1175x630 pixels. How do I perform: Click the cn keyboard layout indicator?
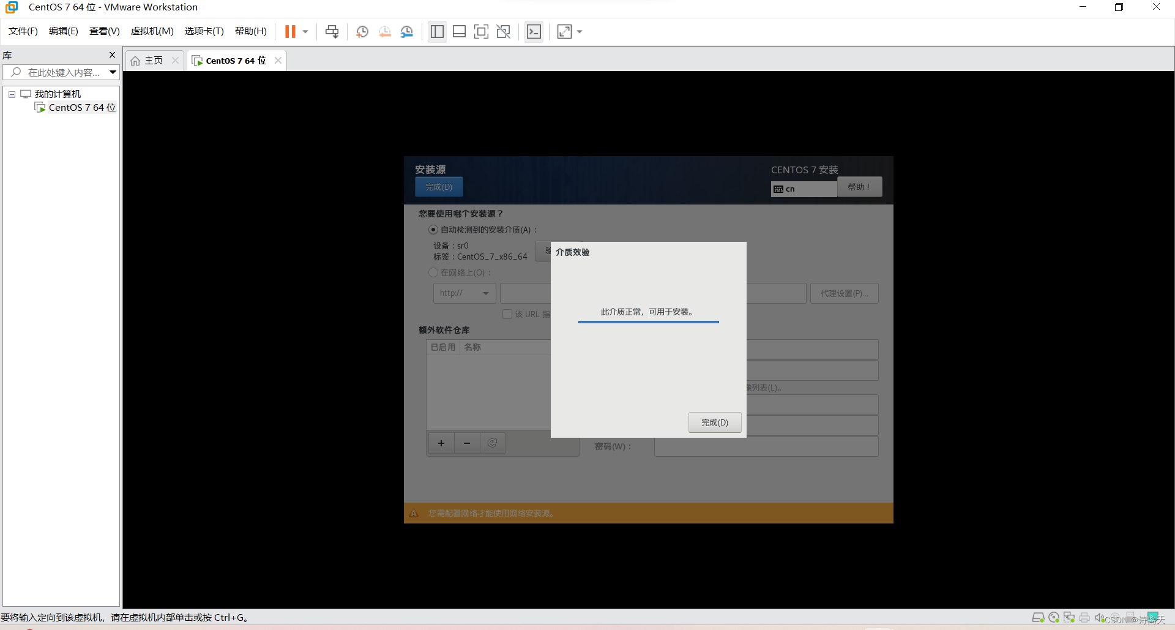[x=804, y=189]
